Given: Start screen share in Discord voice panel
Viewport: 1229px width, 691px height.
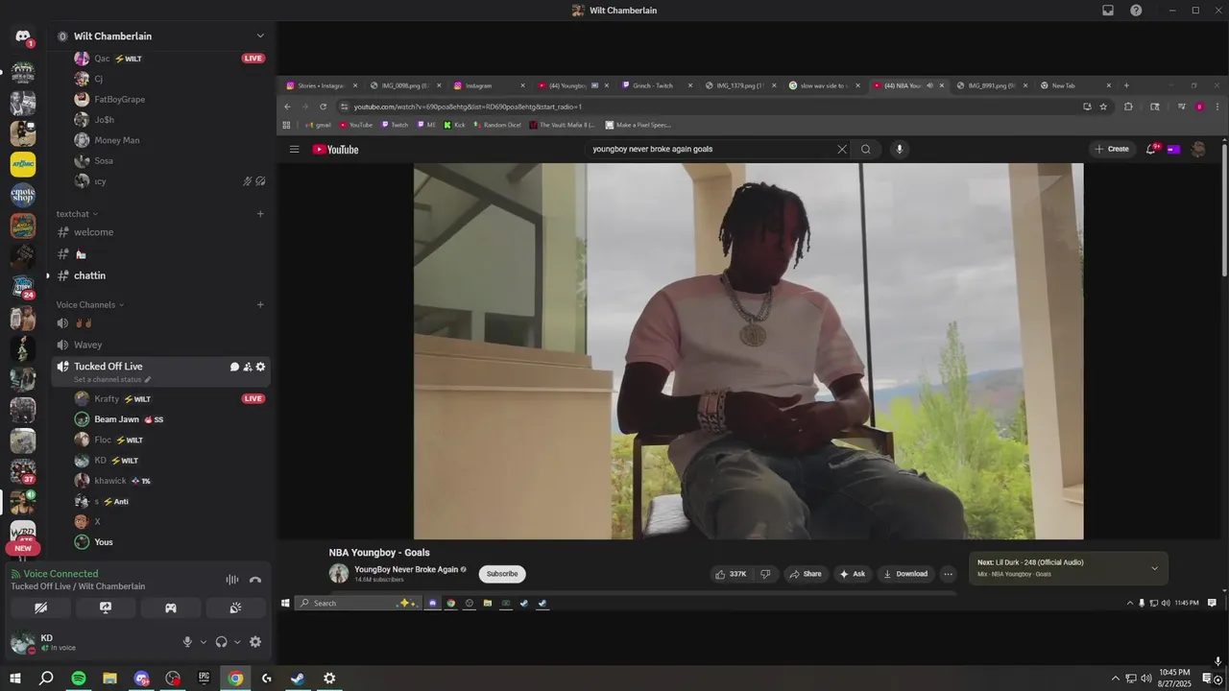Looking at the screenshot, I should point(106,608).
